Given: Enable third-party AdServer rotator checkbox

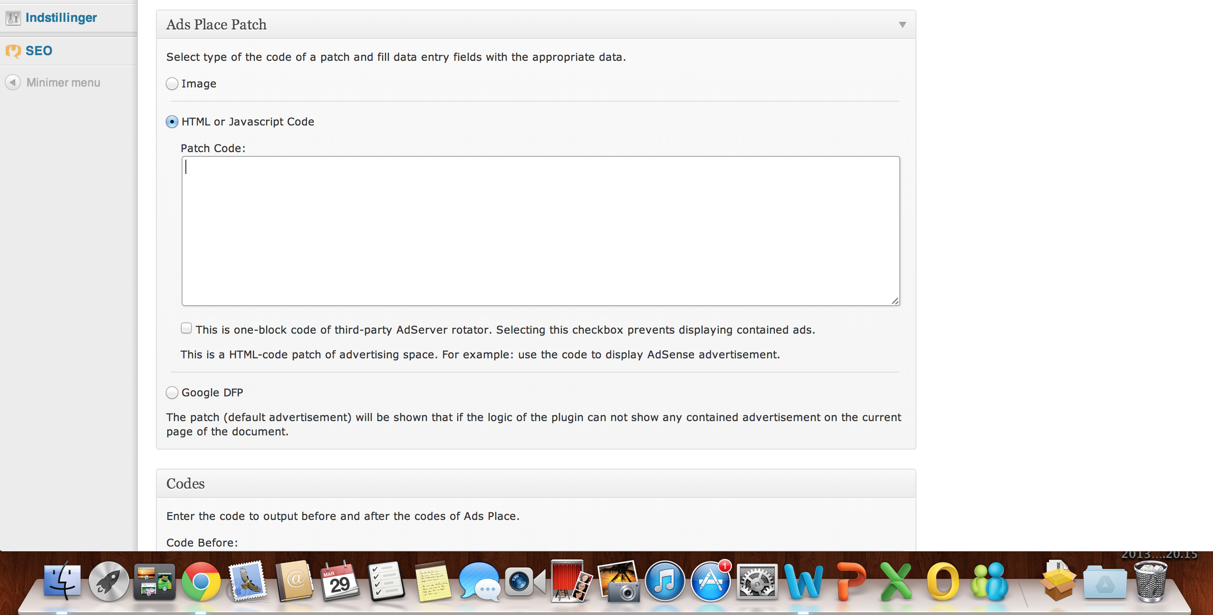Looking at the screenshot, I should (x=186, y=328).
